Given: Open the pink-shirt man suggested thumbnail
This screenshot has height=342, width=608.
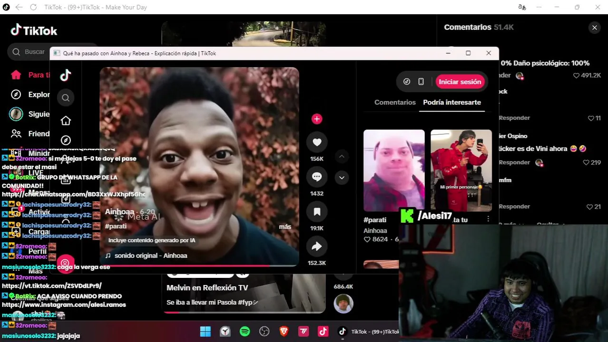Looking at the screenshot, I should point(394,171).
